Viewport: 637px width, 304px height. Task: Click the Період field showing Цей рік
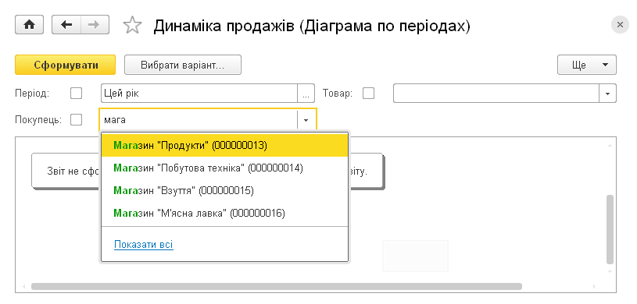199,94
